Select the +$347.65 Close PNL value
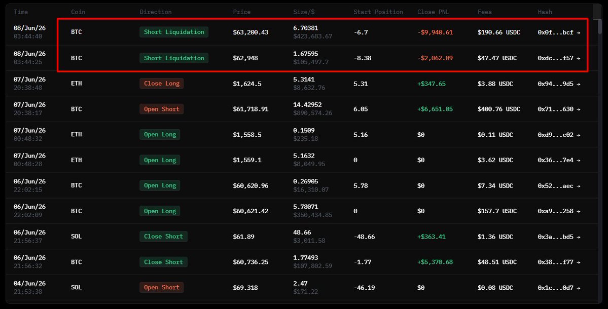608x309 pixels. pos(432,84)
